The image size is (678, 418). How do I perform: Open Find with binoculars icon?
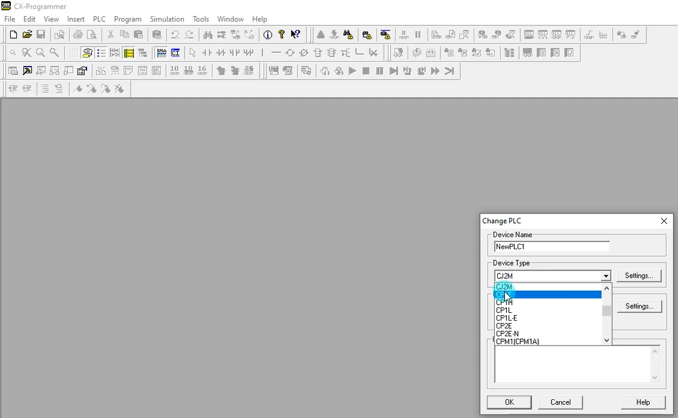(x=208, y=34)
